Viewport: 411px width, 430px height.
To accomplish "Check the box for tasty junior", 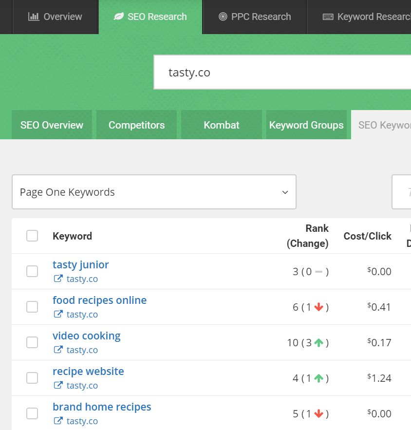I will point(32,271).
